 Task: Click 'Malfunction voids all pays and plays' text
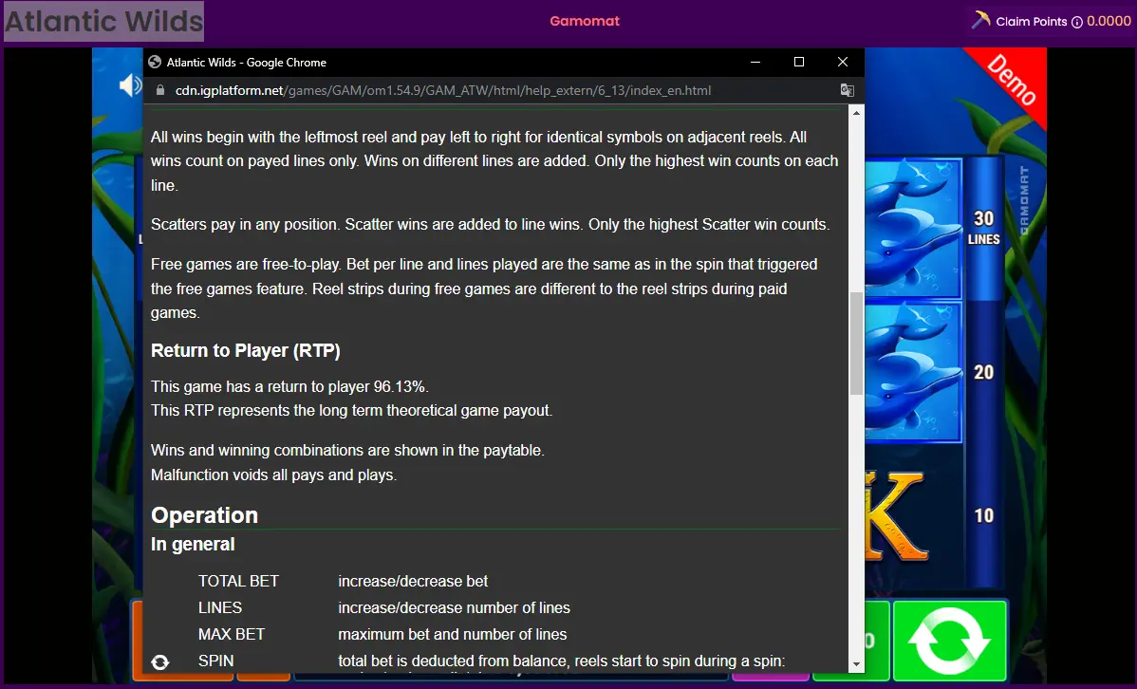pyautogui.click(x=274, y=475)
